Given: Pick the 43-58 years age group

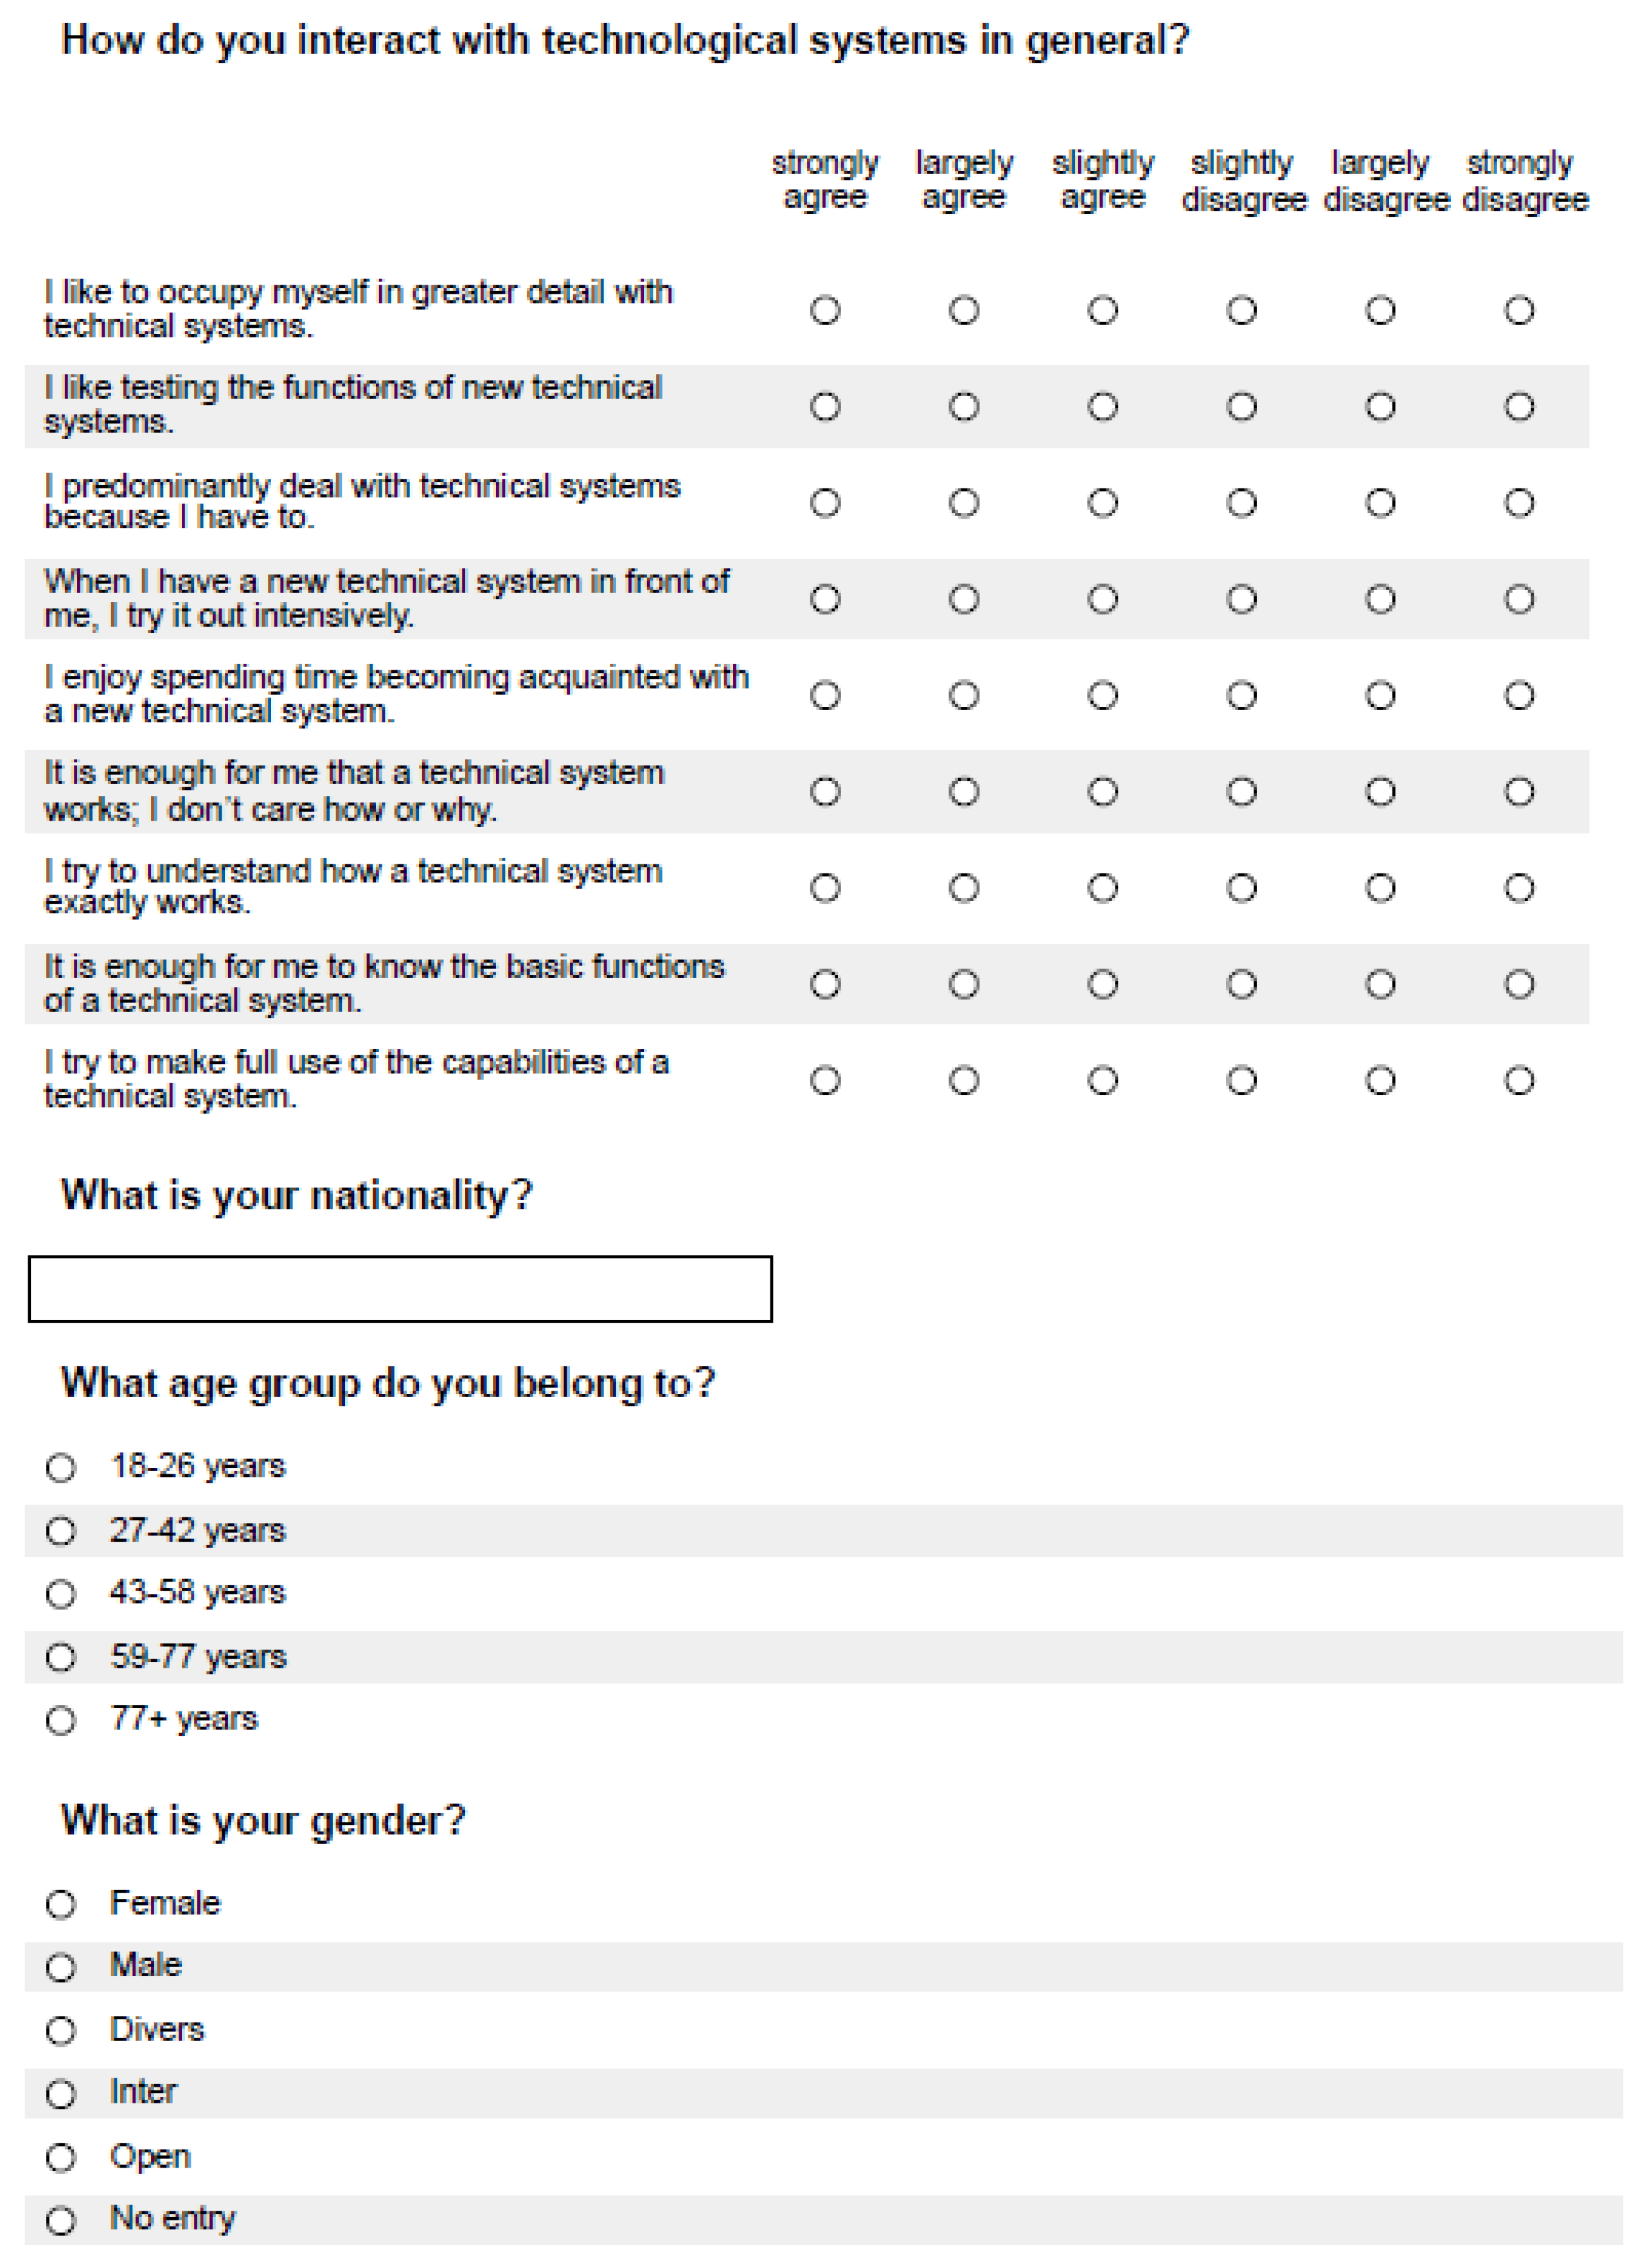Looking at the screenshot, I should pyautogui.click(x=61, y=1594).
